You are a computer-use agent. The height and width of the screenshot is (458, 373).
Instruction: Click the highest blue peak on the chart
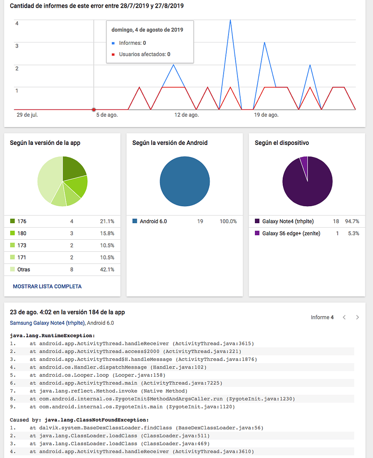click(x=230, y=21)
